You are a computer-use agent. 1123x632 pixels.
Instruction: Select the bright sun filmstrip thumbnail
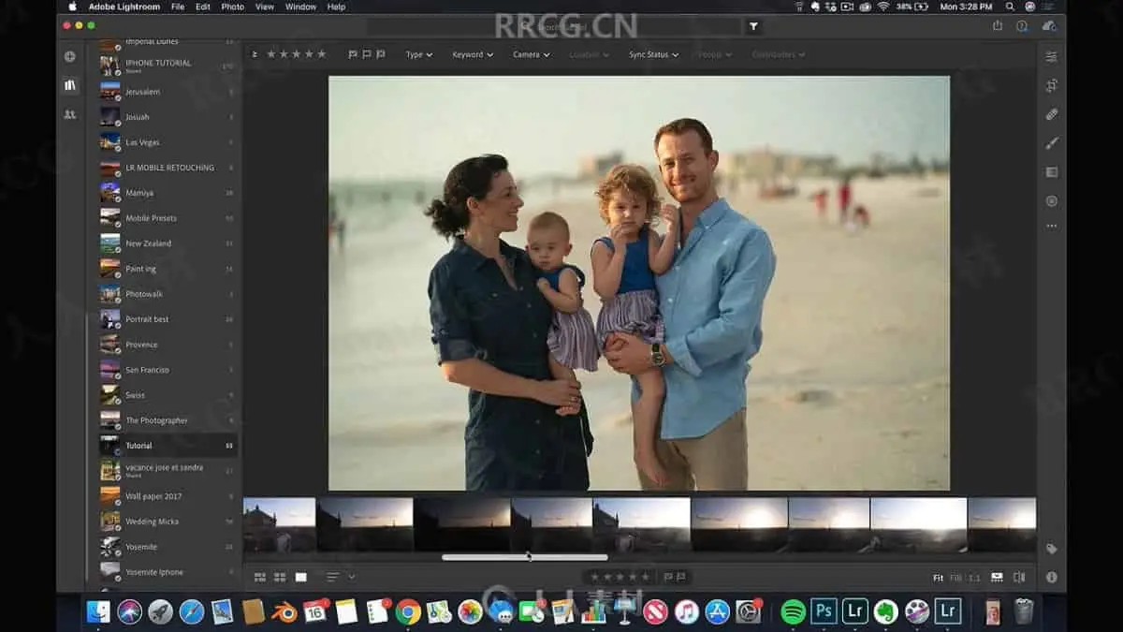tap(918, 524)
